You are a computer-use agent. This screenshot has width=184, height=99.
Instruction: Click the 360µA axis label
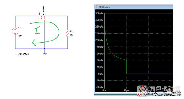[99, 13]
